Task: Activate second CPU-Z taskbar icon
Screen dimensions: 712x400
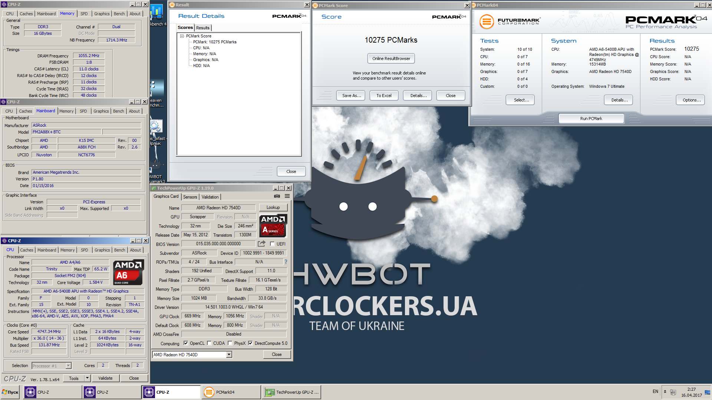Action: click(90, 392)
